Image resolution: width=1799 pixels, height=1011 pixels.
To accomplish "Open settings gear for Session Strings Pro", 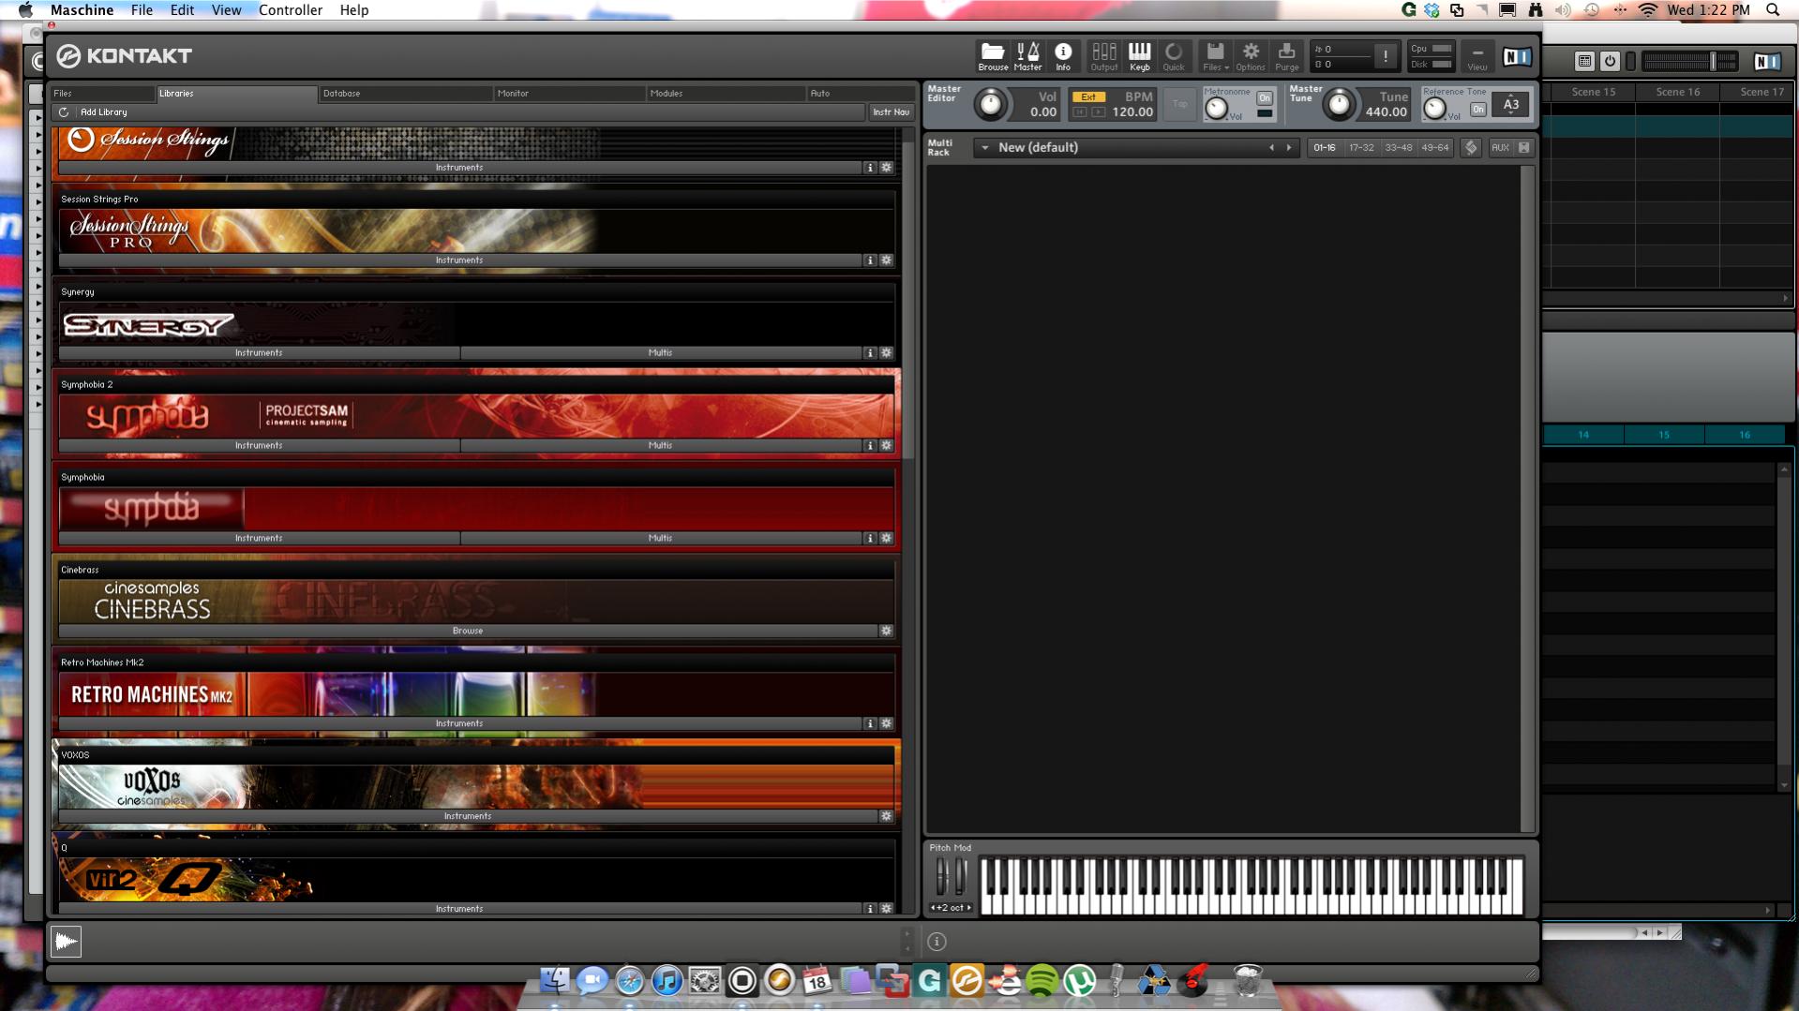I will [886, 260].
